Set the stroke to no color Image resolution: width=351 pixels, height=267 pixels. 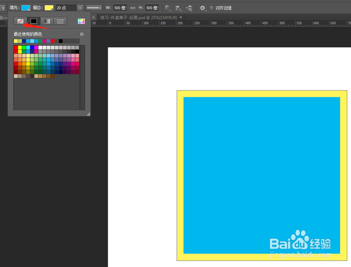20,21
